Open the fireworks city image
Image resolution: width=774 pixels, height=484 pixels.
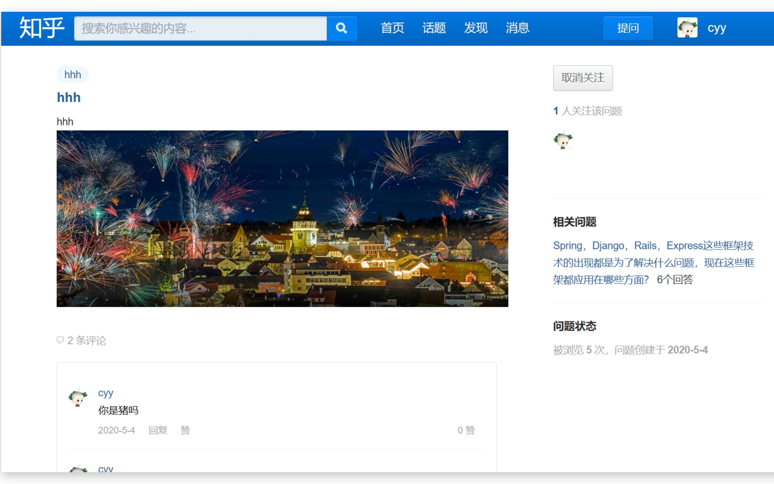[x=282, y=219]
